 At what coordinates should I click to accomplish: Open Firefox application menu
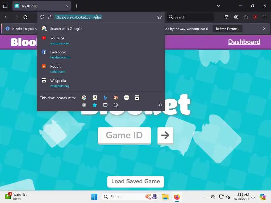click(265, 17)
